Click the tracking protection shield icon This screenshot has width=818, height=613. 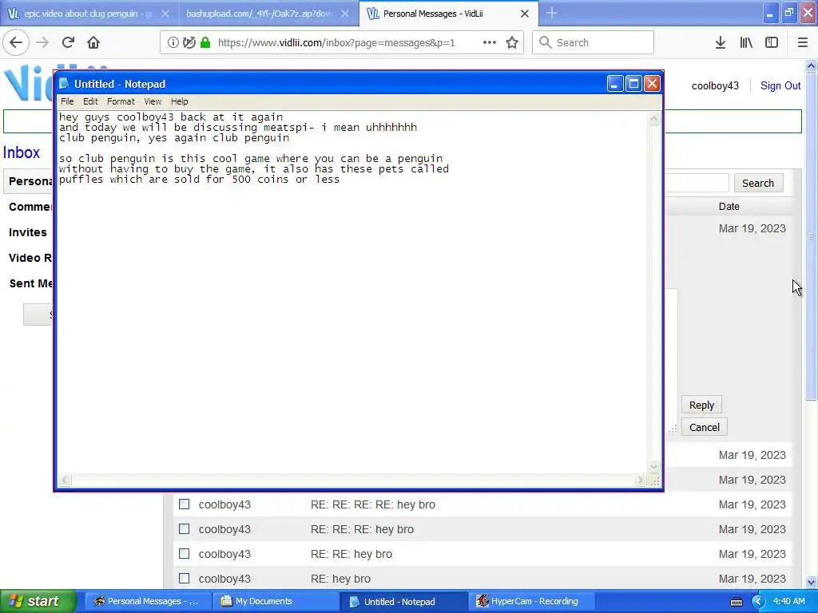click(x=189, y=43)
